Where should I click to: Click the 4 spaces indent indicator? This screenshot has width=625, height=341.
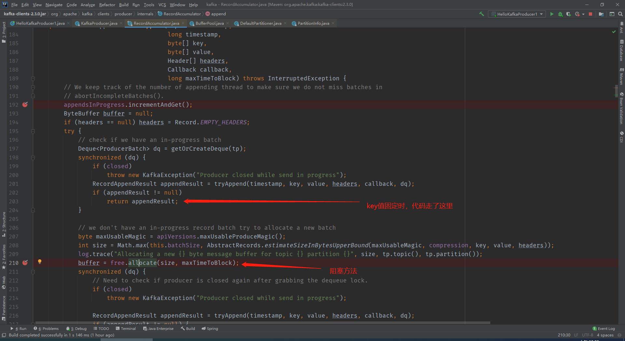pyautogui.click(x=605, y=335)
